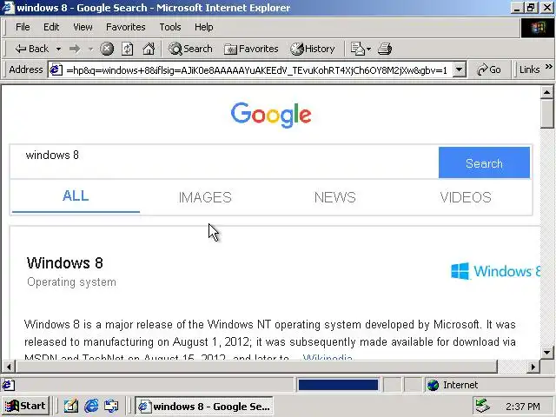
Task: Open the Favorites pane toolbar button
Action: (x=251, y=49)
